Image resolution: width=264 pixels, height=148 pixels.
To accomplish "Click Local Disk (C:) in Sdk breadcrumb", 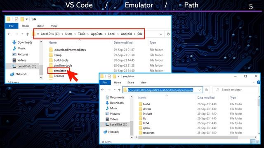I will coord(50,34).
